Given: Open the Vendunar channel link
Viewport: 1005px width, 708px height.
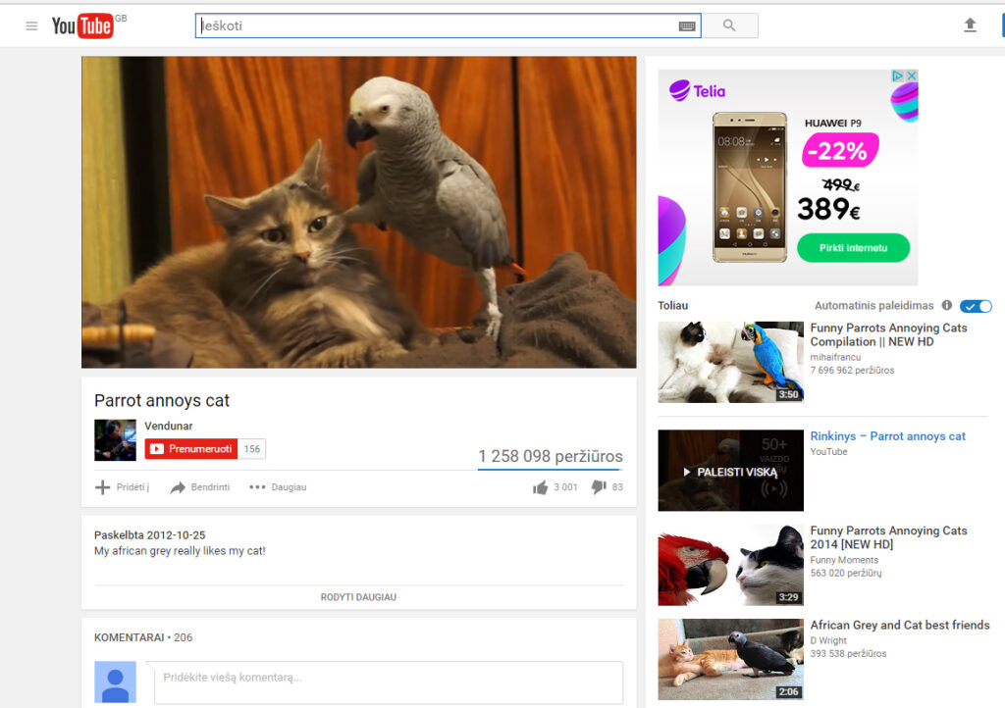Looking at the screenshot, I should click(169, 426).
